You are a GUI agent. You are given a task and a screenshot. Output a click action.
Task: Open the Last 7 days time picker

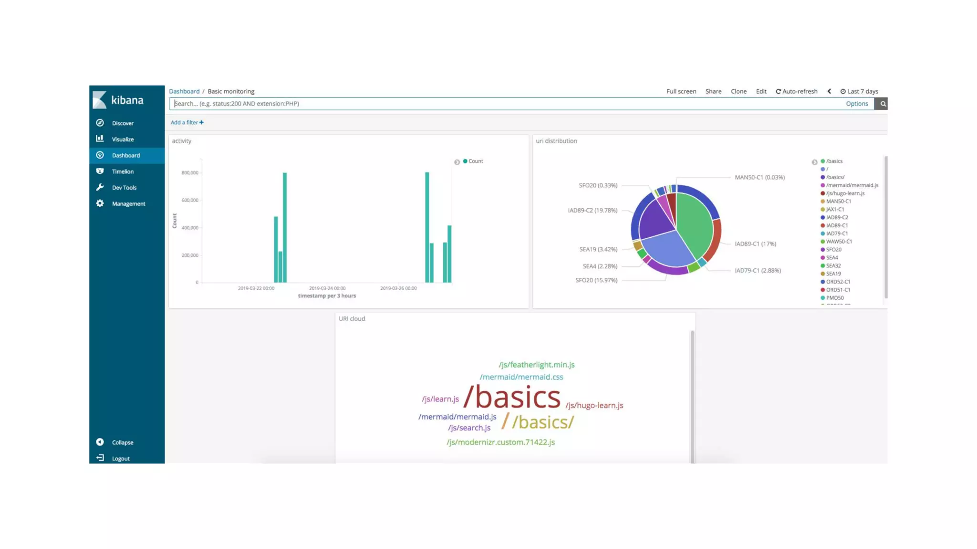pyautogui.click(x=859, y=91)
